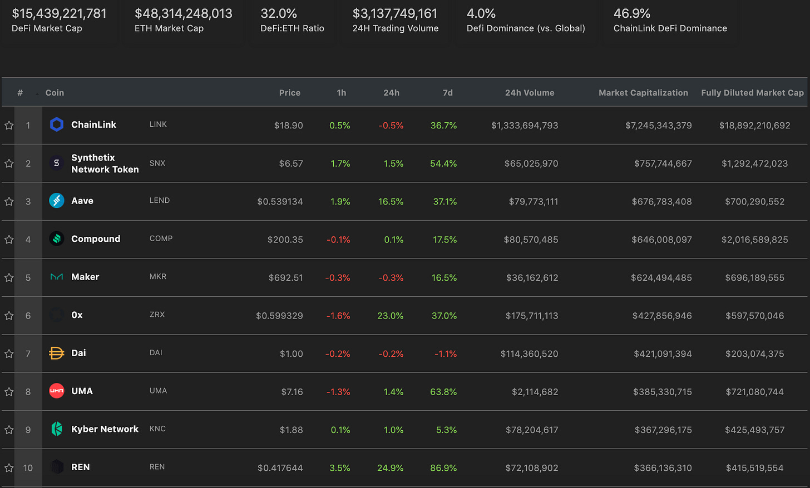
Task: Sort by the 7d change column
Action: [448, 93]
